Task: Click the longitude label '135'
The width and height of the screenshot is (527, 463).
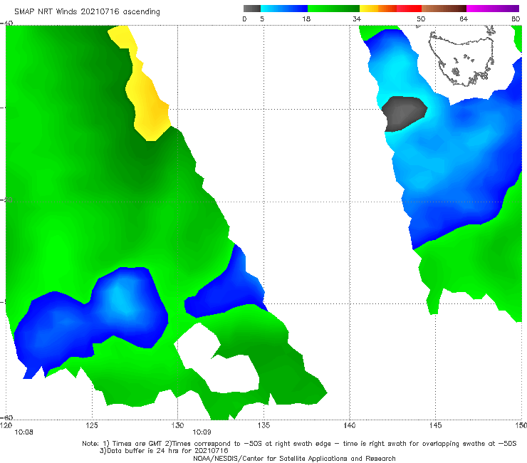Action: 263,425
